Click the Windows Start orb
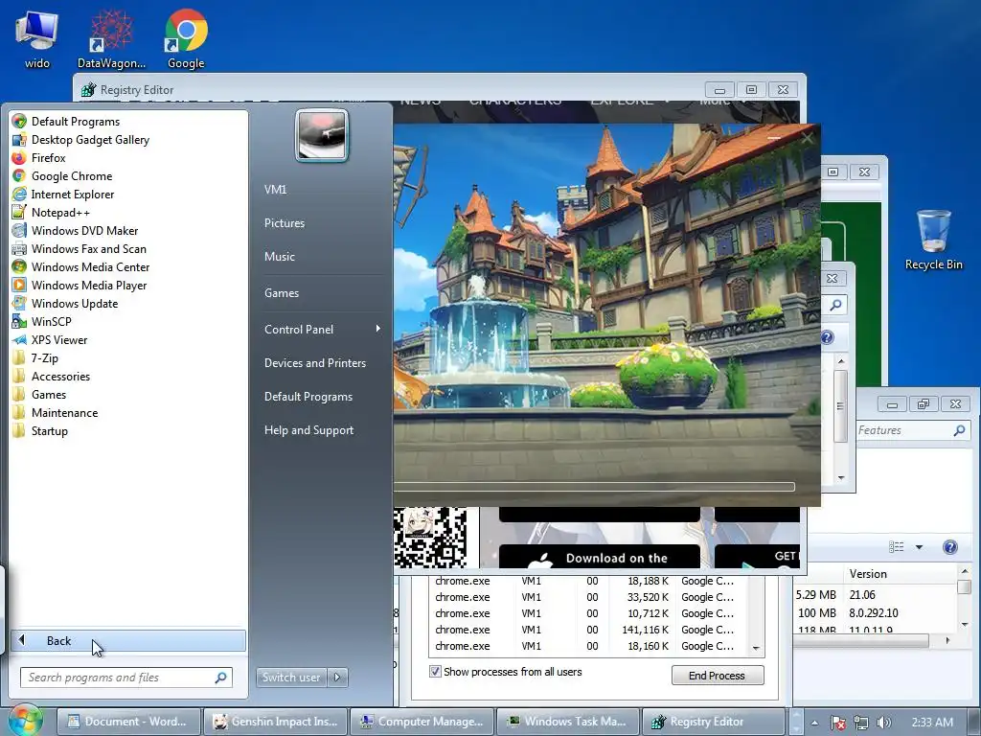981x736 pixels. pyautogui.click(x=25, y=721)
